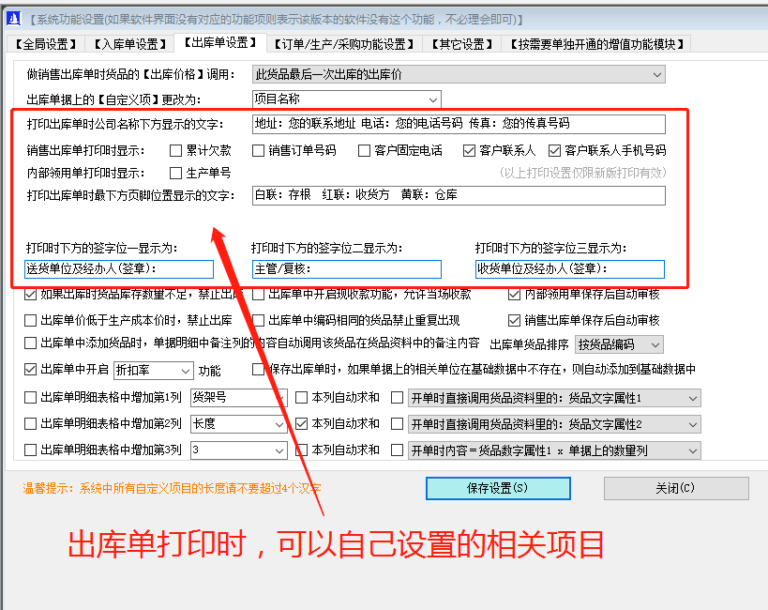Screen dimensions: 768x610
Task: Click the 保存设置(S) button
Action: (498, 488)
